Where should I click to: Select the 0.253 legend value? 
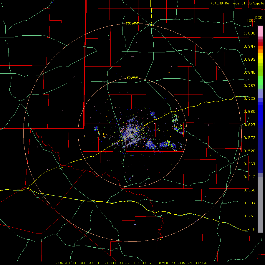pos(249,216)
